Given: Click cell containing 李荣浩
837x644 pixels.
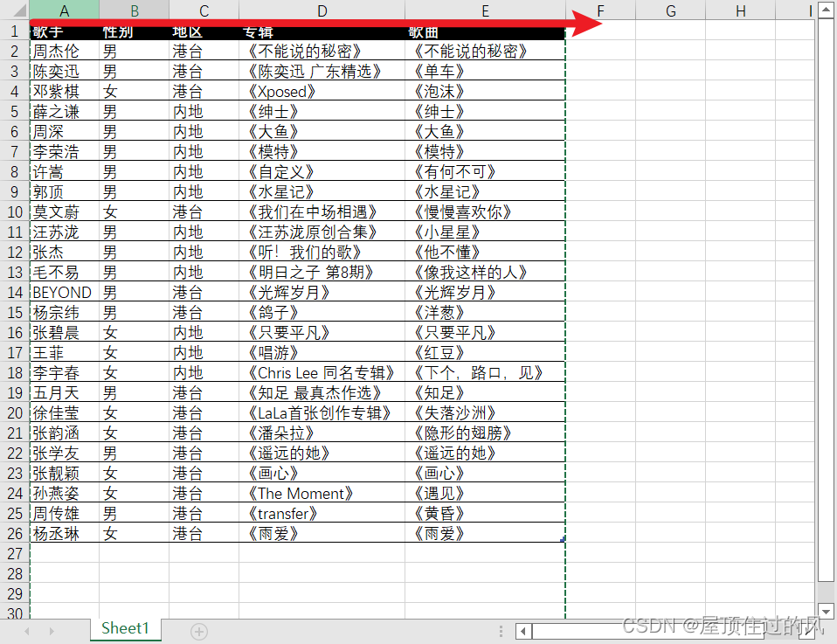Looking at the screenshot, I should click(65, 152).
